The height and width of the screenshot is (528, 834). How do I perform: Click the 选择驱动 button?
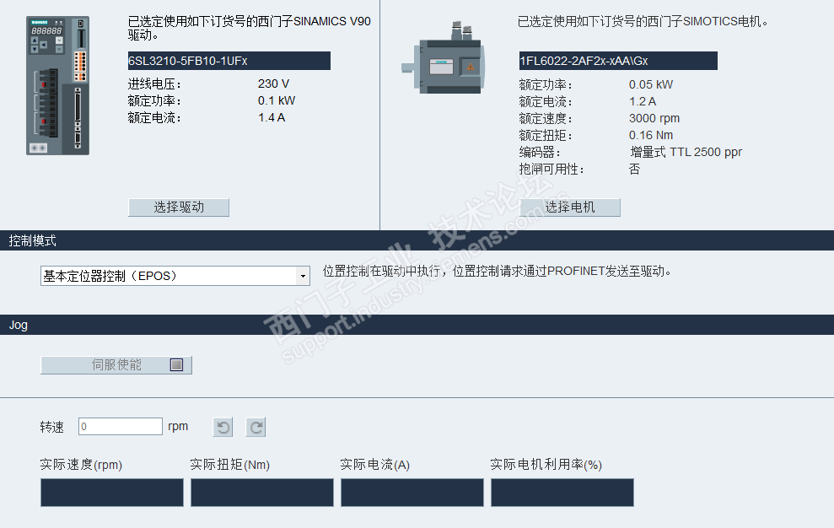point(179,207)
